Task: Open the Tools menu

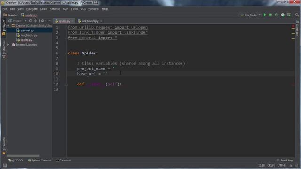Action: (74, 9)
